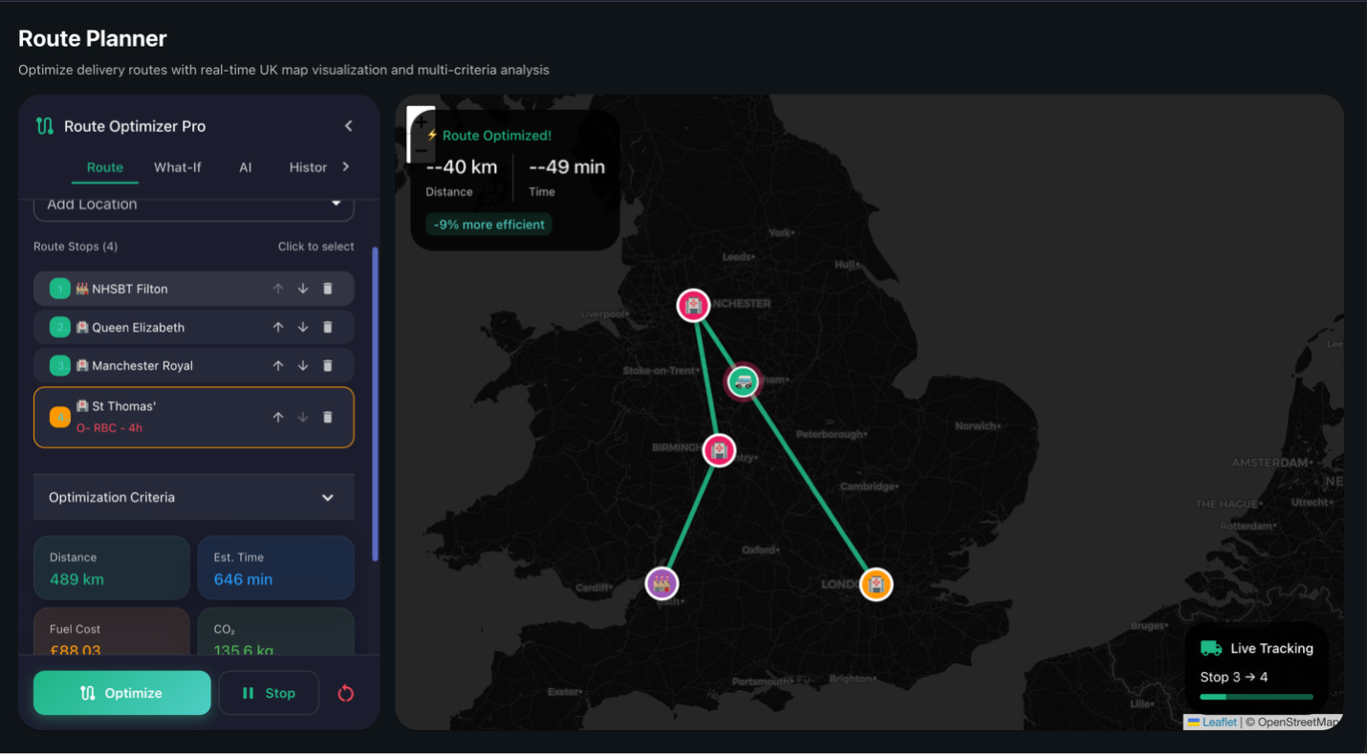The image size is (1367, 756).
Task: Switch to the What-If tab
Action: pos(178,167)
